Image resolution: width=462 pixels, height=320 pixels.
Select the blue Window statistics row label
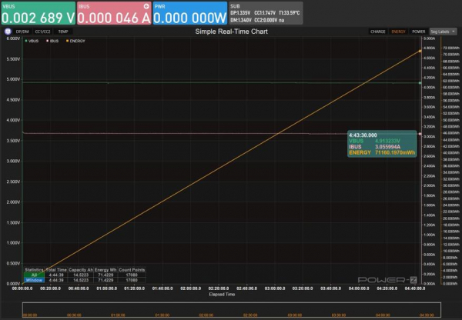coord(34,280)
